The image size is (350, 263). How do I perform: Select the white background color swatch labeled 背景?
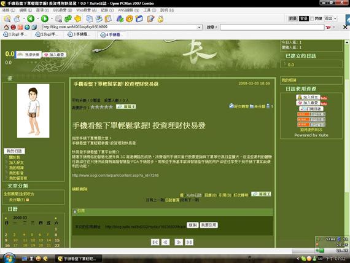click(x=293, y=18)
